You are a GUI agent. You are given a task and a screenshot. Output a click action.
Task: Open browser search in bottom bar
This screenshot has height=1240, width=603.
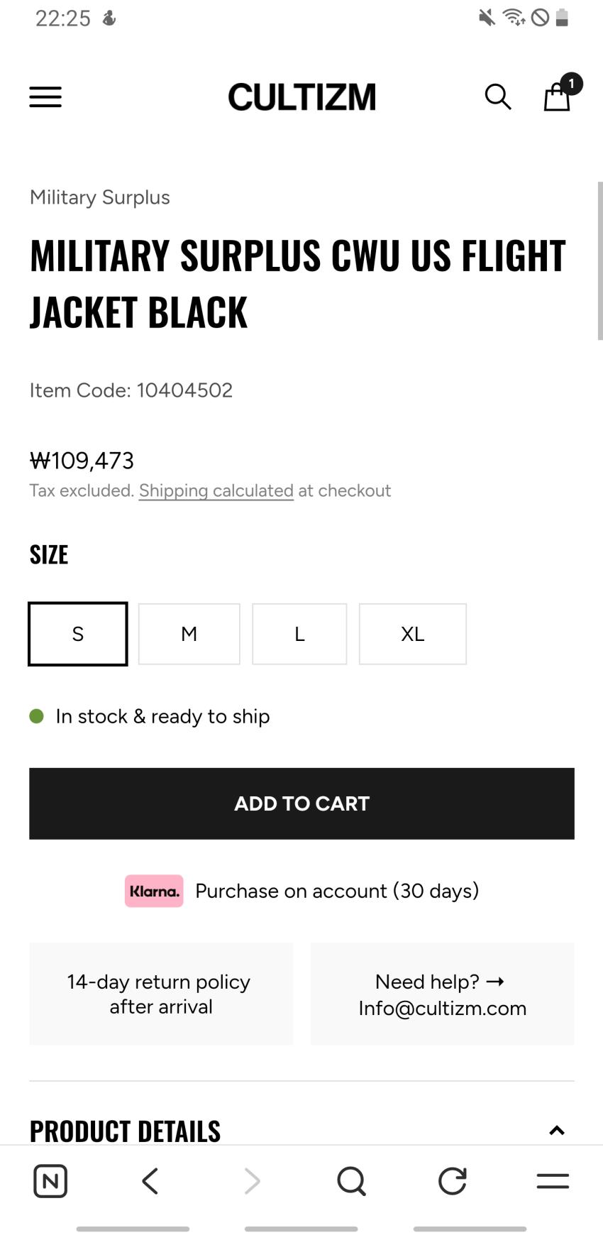[351, 1181]
